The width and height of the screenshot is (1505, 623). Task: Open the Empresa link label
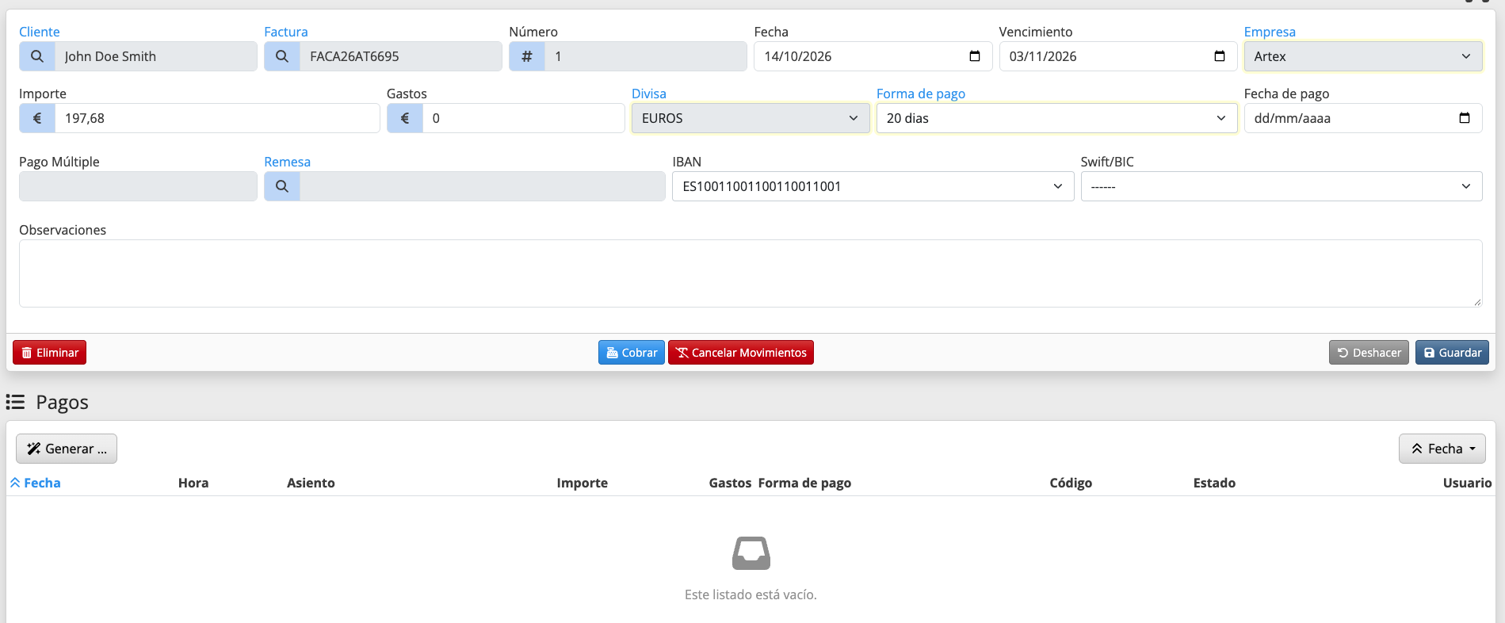(x=1270, y=32)
